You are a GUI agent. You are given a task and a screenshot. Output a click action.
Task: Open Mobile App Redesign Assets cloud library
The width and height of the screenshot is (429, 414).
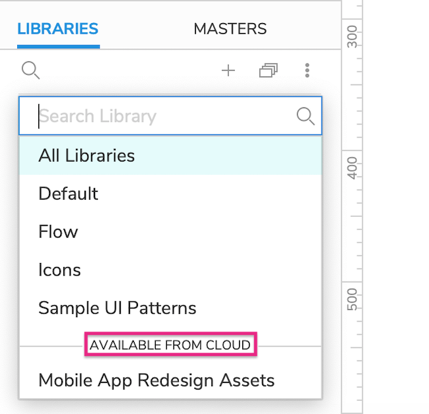tap(170, 380)
